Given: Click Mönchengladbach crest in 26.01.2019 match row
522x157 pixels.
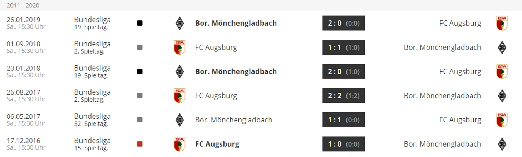Looking at the screenshot, I should (x=179, y=23).
